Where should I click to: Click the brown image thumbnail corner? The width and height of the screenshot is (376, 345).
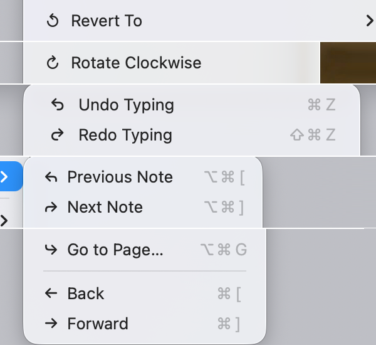(x=348, y=63)
